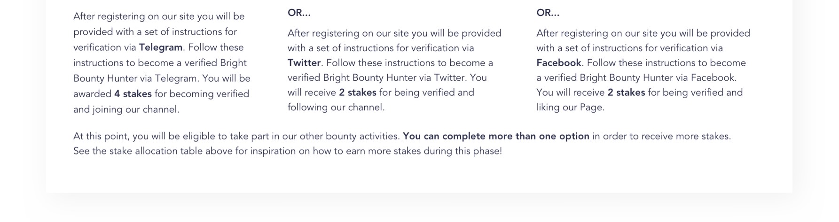
Task: Click the OR... heading above Facebook paragraph
Action: (x=548, y=13)
